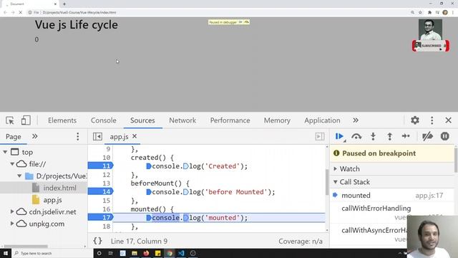Step into next function call
The image size is (458, 258).
tap(373, 136)
